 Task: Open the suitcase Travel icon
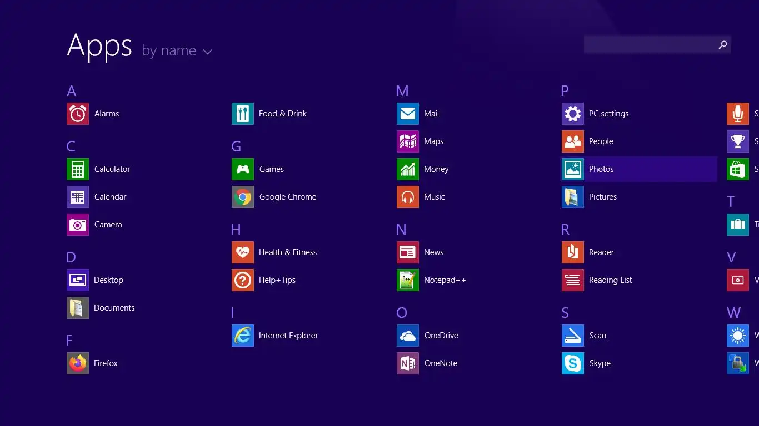point(738,225)
